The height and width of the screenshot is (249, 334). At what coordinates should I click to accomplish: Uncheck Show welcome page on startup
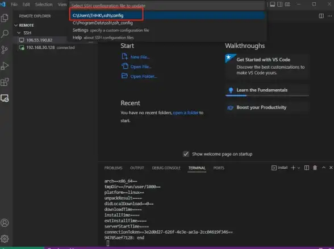point(186,154)
